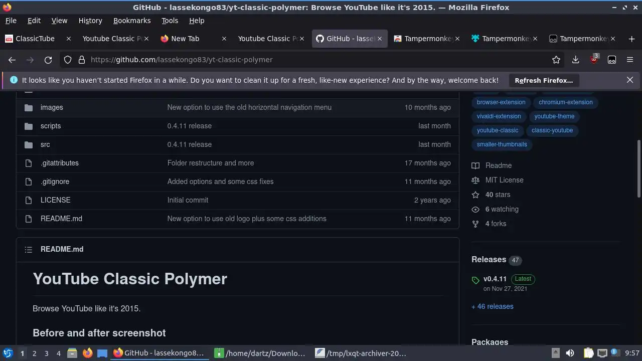642x361 pixels.
Task: Open the Edit menu
Action: coord(34,21)
